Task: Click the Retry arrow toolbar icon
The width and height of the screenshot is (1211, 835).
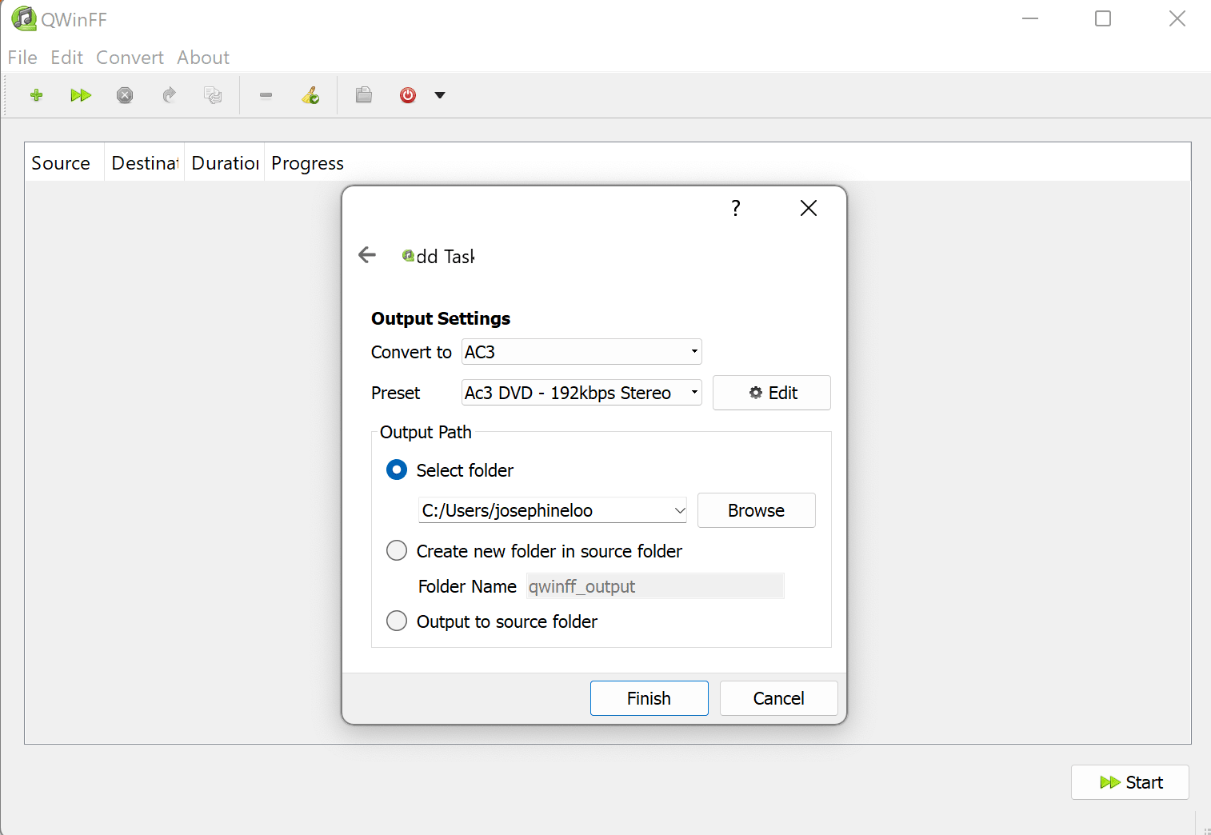Action: [x=169, y=95]
